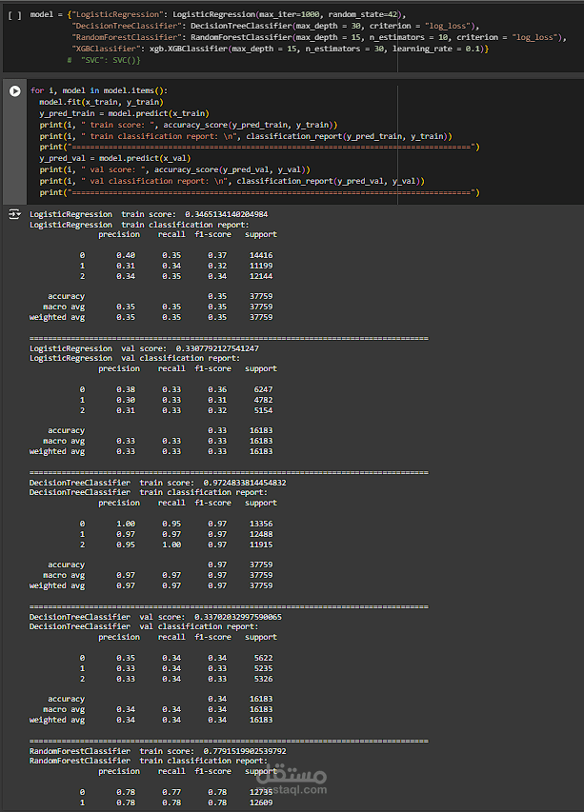Click the y_pred_train = model.predict(x_train) line
This screenshot has height=812, width=584.
[x=125, y=113]
